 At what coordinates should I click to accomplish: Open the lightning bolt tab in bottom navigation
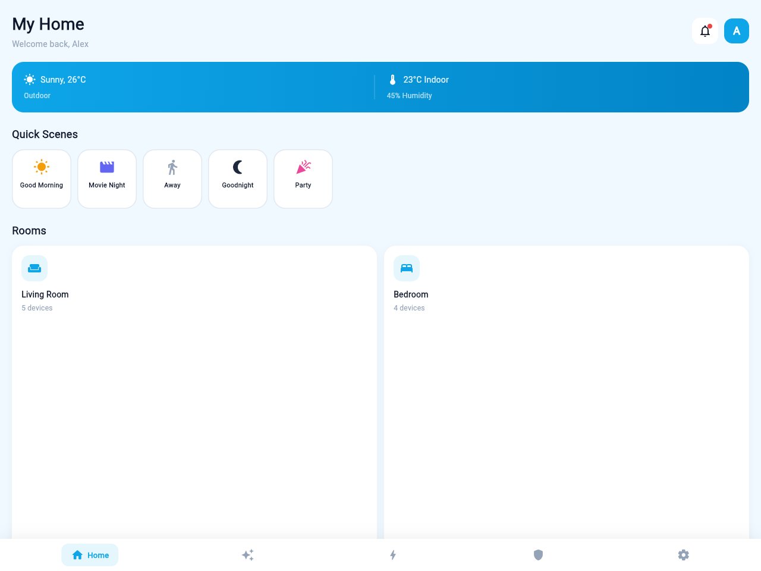click(393, 555)
